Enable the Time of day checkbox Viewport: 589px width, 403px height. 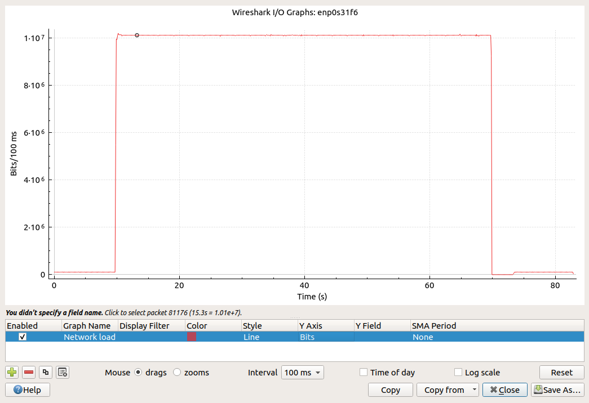[364, 372]
